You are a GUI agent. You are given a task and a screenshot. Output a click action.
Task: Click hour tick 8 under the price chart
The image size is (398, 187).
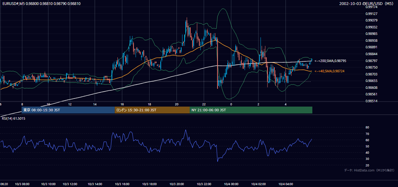(22, 104)
